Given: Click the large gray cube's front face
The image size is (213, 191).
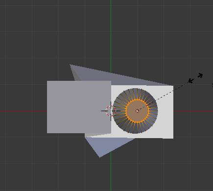Looking at the screenshot, I should click(79, 107).
